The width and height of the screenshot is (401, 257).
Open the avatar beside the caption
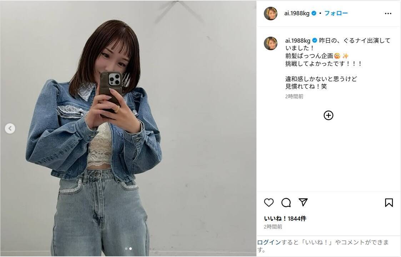[271, 43]
